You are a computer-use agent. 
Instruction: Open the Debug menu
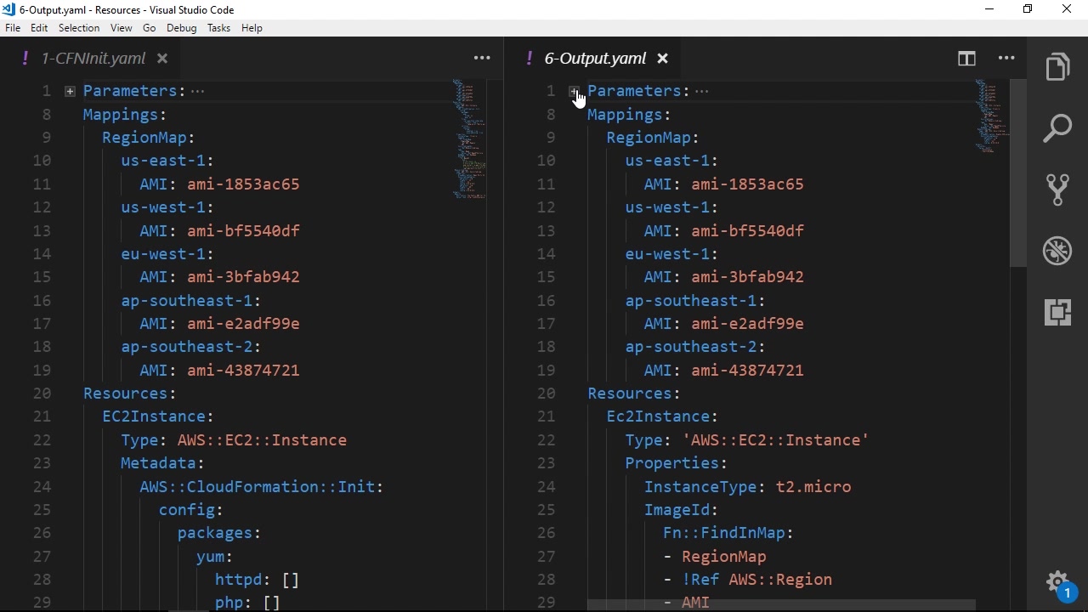(x=182, y=28)
